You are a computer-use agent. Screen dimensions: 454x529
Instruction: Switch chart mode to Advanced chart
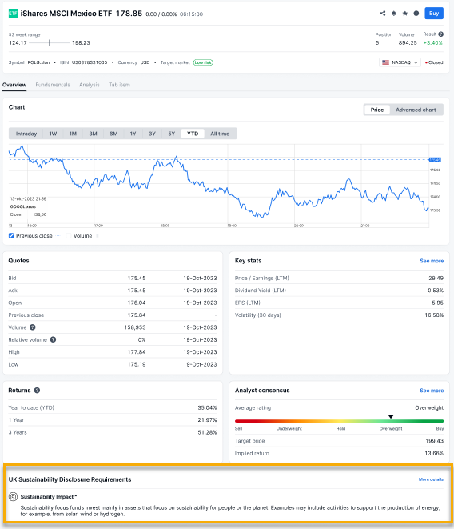416,110
